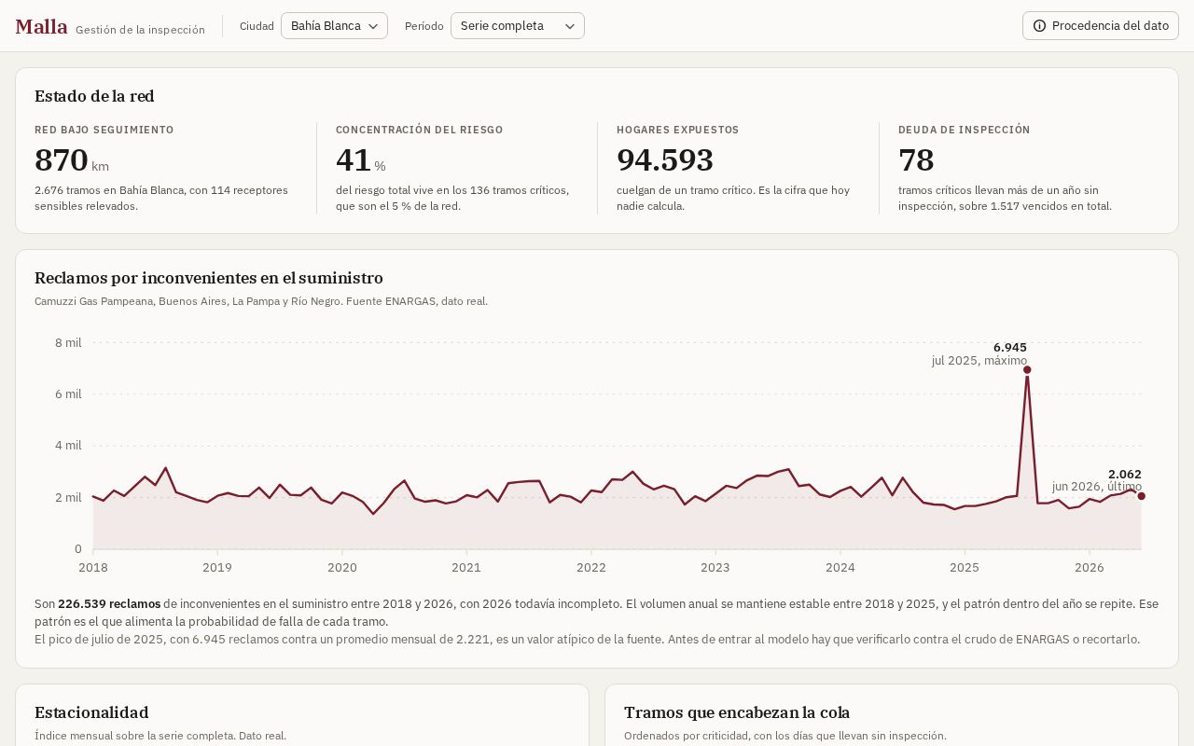Click the 78 deuda de inspección value
This screenshot has height=746, width=1194.
click(916, 160)
